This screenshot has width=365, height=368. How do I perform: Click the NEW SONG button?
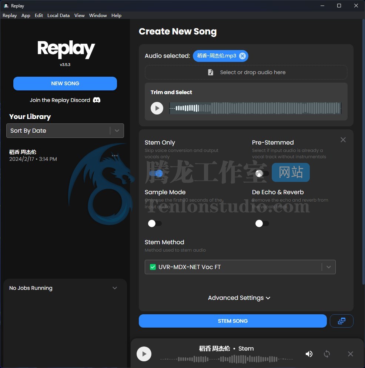point(65,83)
